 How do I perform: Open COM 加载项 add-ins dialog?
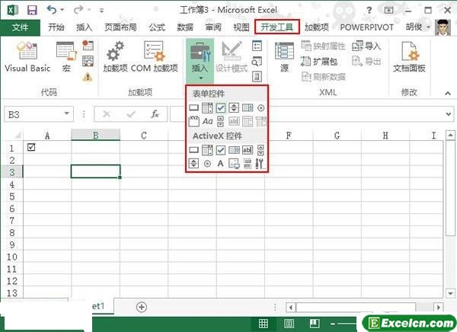(x=154, y=56)
